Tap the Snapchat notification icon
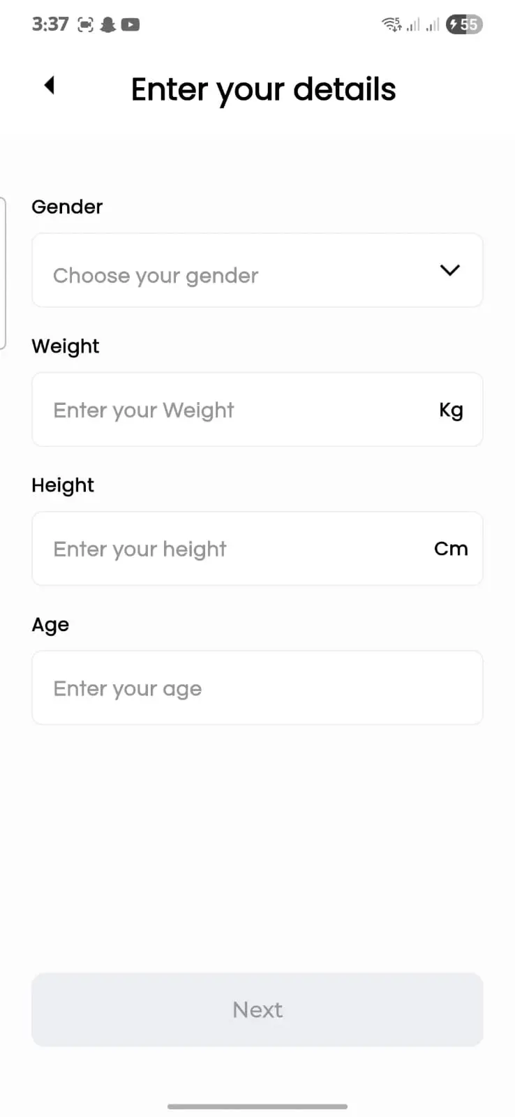This screenshot has width=515, height=1117. [108, 25]
